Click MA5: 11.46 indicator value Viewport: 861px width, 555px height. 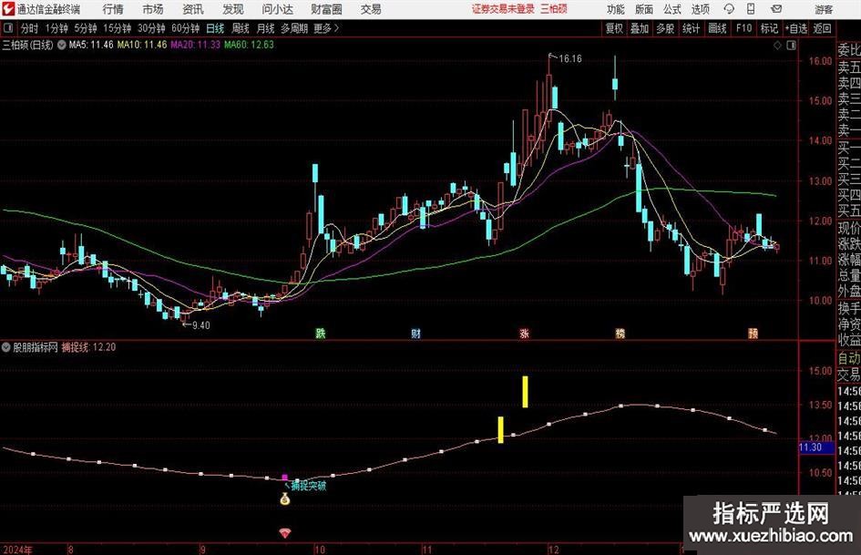91,45
